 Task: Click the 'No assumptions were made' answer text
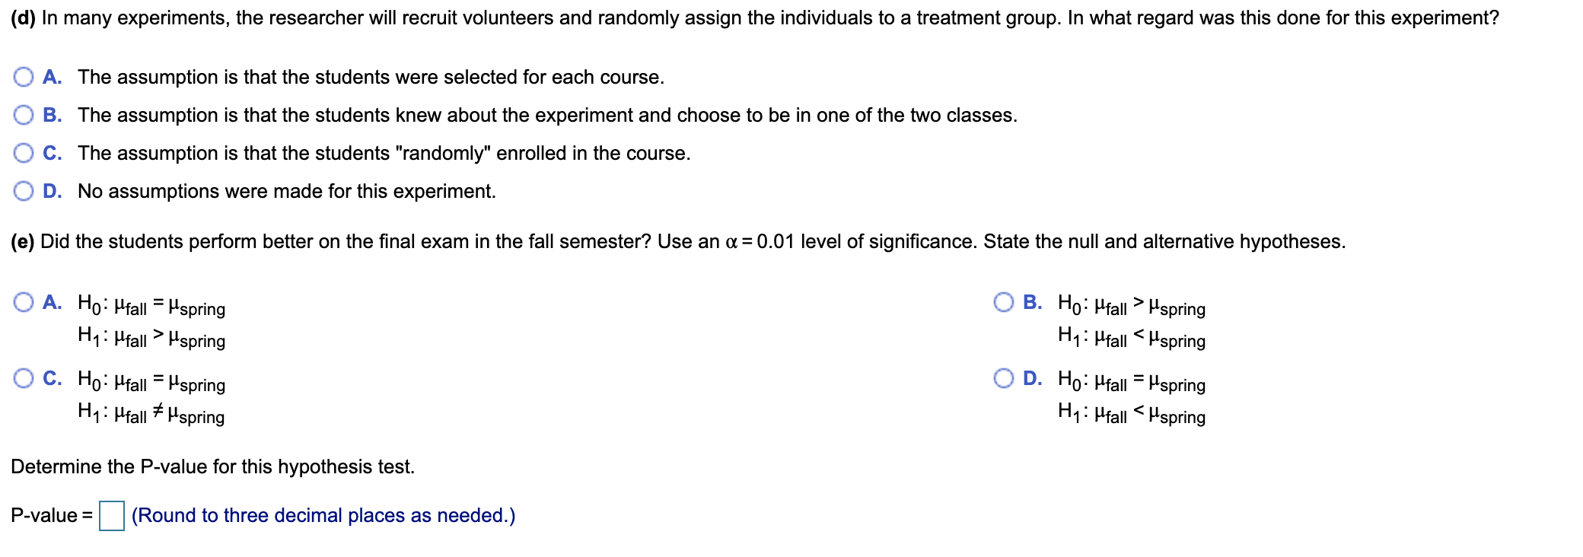[287, 191]
